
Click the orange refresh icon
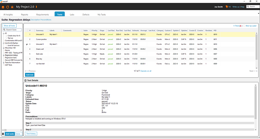point(8,7)
